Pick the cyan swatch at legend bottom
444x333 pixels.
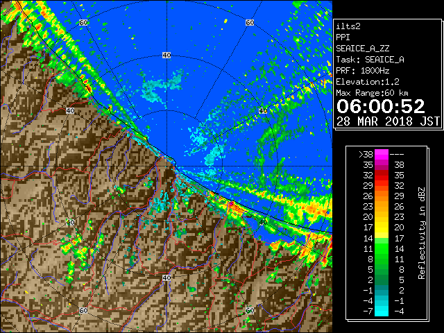pyautogui.click(x=382, y=311)
